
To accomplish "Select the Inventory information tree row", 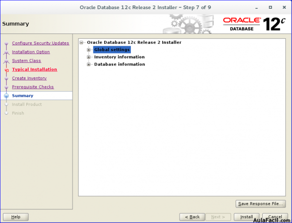I will tap(119, 57).
